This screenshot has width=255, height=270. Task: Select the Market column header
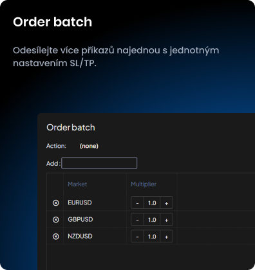pos(77,184)
